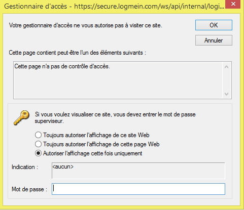Viewport: 244px width, 210px height.
Task: Click the Indication field showing <aucun>
Action: point(138,171)
